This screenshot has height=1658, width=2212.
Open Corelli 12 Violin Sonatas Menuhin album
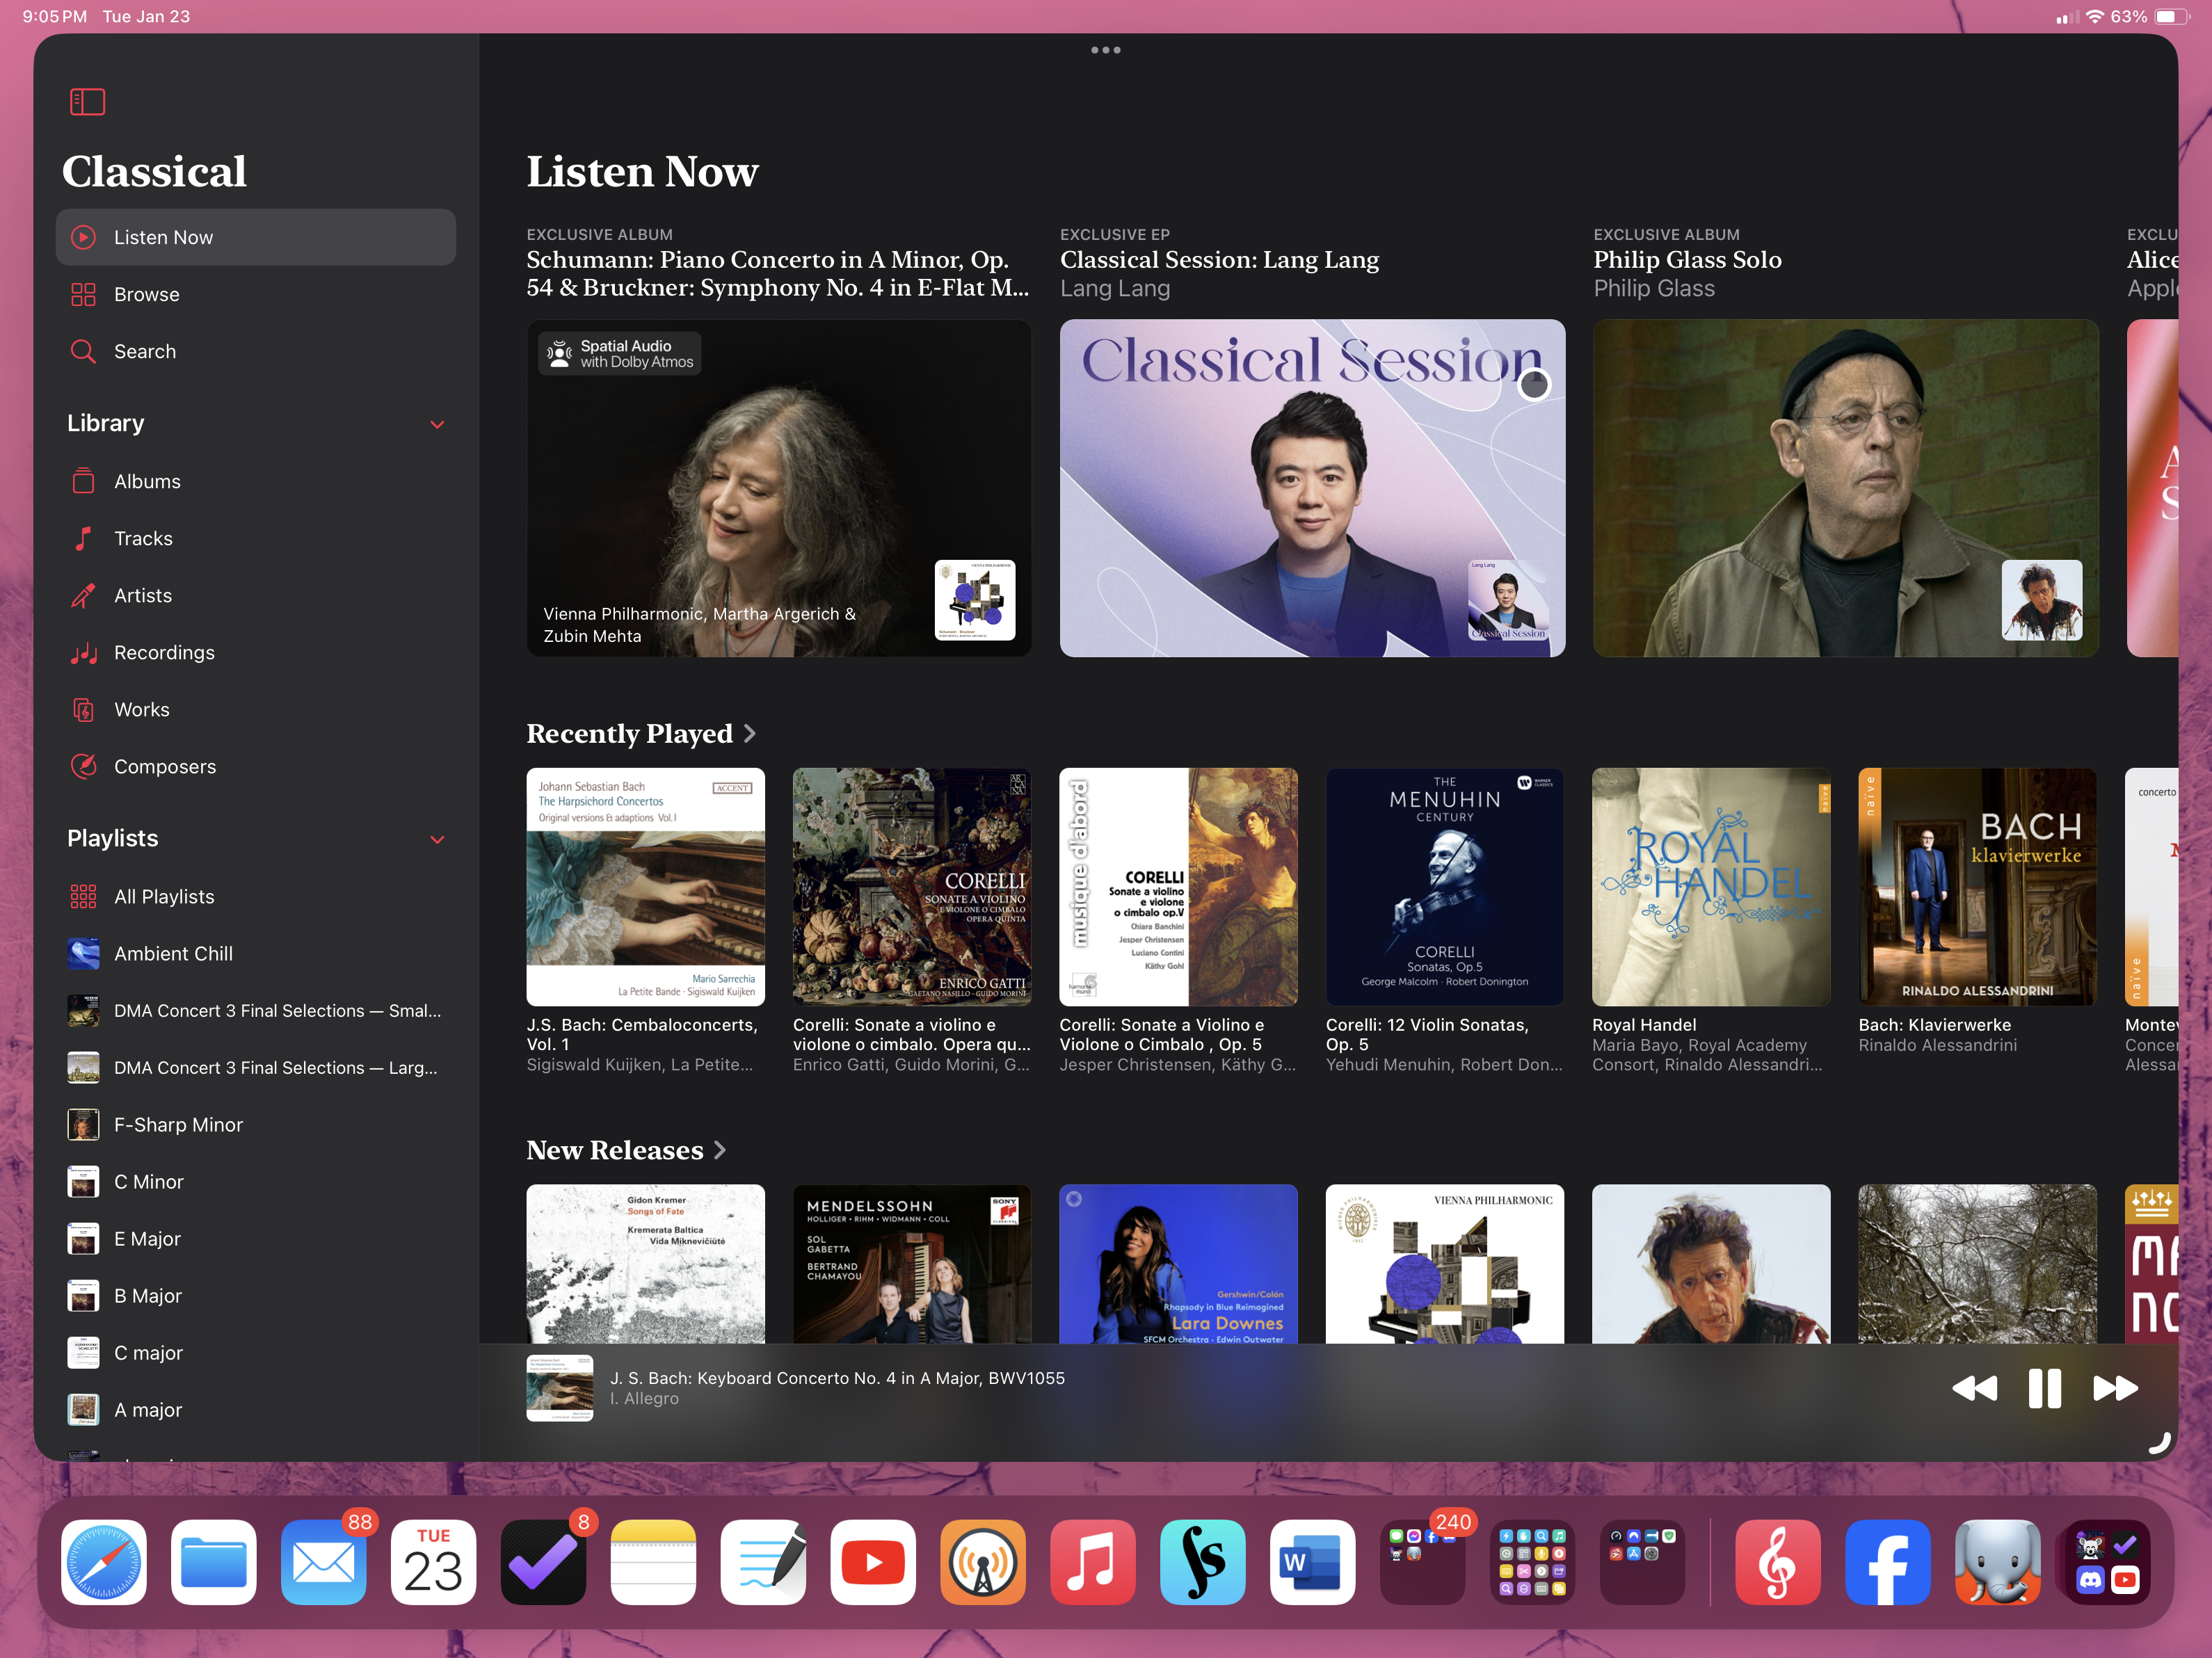pyautogui.click(x=1445, y=887)
